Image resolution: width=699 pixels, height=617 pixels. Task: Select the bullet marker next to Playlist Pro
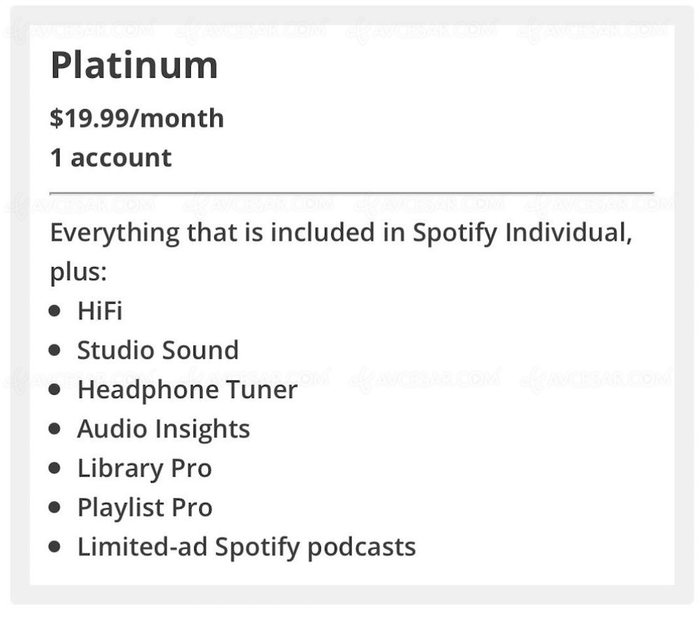pos(55,508)
